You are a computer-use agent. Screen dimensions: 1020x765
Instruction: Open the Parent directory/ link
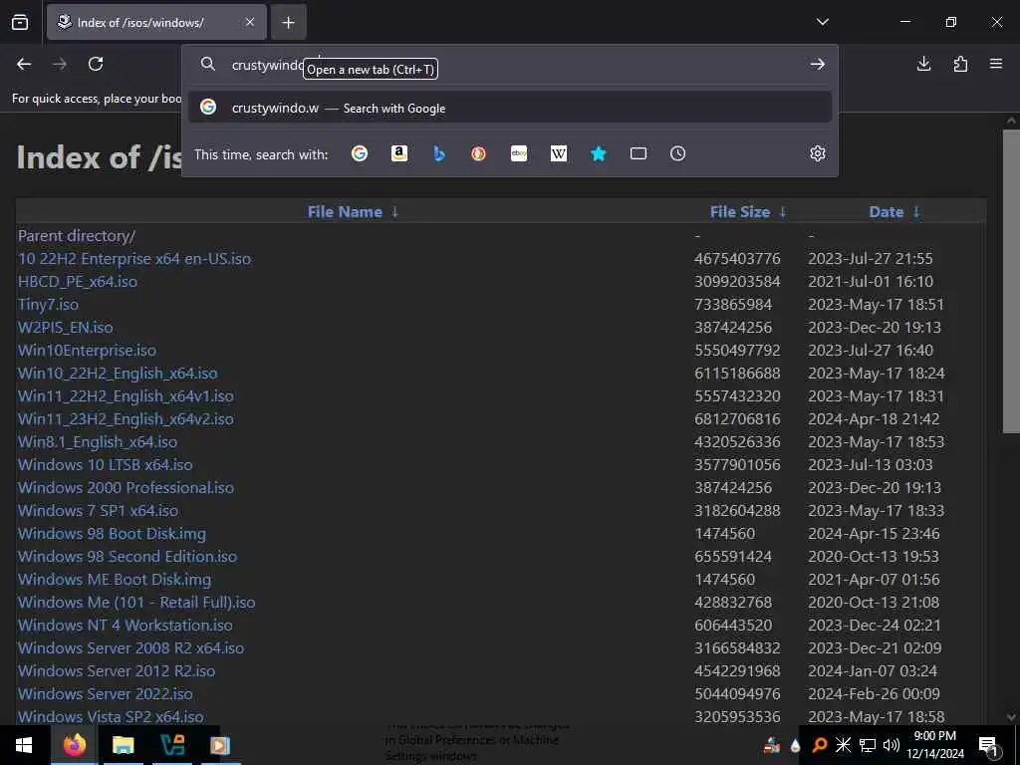77,235
